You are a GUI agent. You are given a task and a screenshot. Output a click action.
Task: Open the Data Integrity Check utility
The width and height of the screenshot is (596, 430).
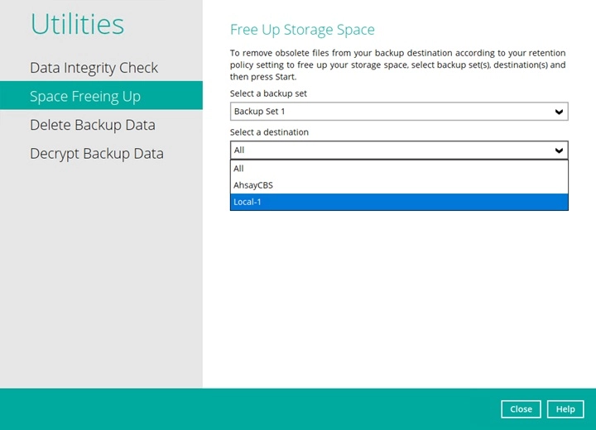tap(94, 68)
